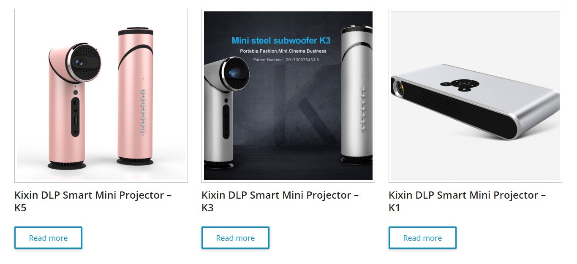This screenshot has height=264, width=577.
Task: Select the flat silver K1 projector image
Action: coord(475,101)
